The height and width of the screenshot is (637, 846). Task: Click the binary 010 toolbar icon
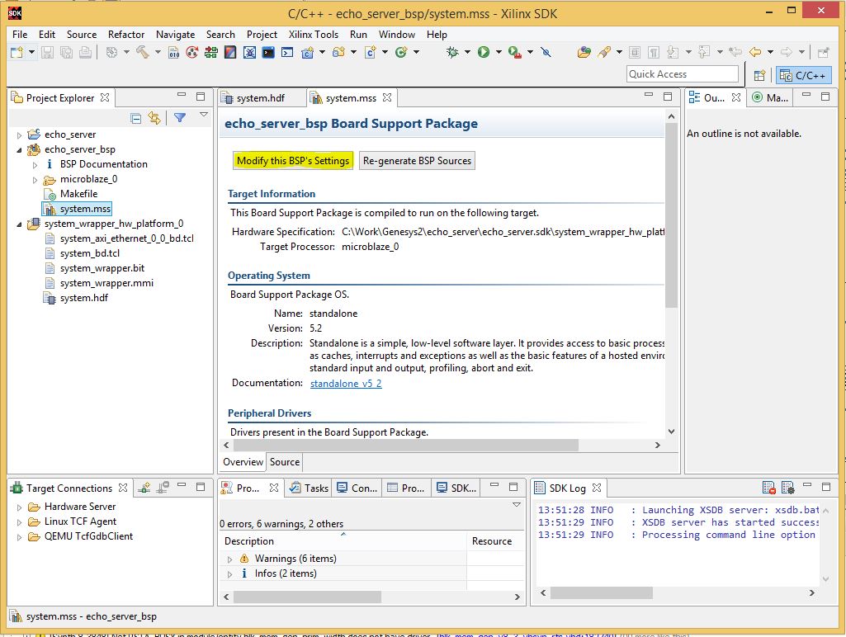tap(173, 52)
